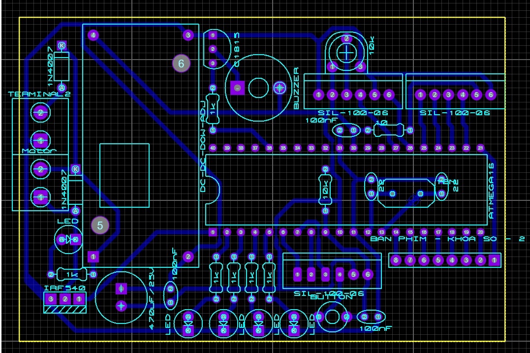Select square pin 1 pad of ATMEGA16
The image size is (530, 353).
[213, 232]
